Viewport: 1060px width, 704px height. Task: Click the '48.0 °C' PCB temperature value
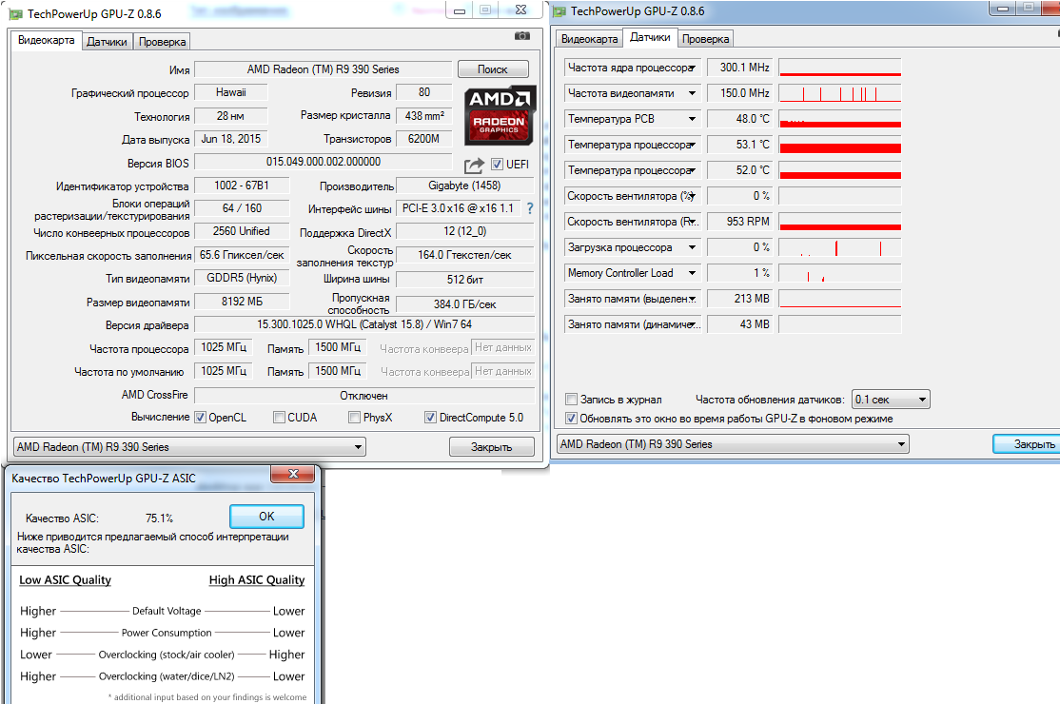[x=739, y=119]
